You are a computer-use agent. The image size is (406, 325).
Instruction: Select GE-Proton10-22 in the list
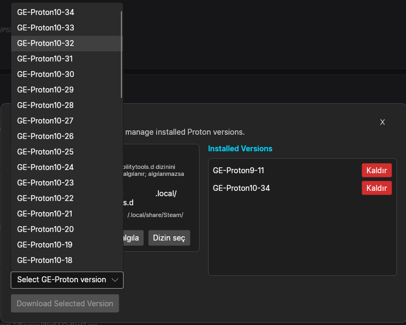point(67,198)
